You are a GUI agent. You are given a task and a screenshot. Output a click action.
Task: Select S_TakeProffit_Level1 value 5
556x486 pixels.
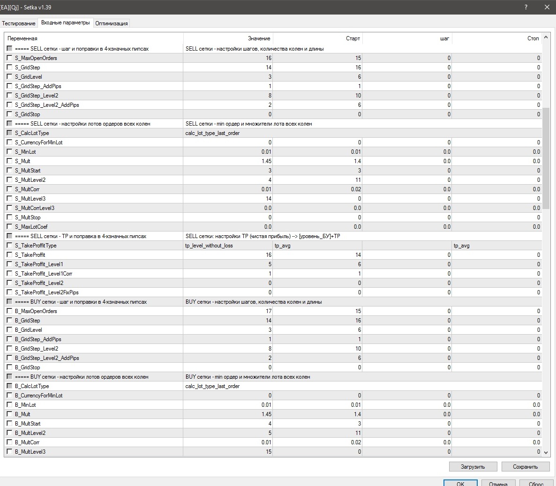point(228,264)
